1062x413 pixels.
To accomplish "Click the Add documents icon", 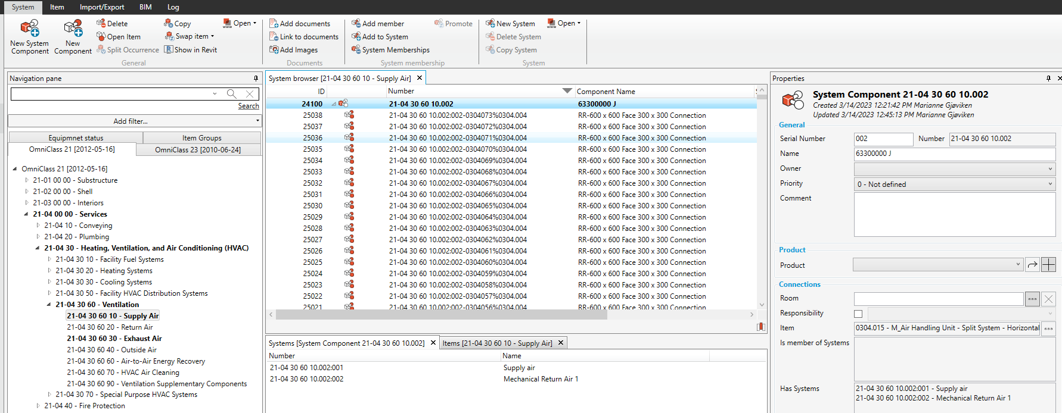I will click(274, 24).
